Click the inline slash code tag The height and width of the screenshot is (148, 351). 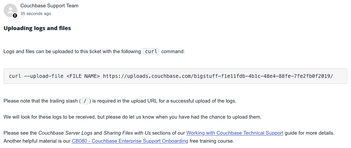tap(85, 101)
